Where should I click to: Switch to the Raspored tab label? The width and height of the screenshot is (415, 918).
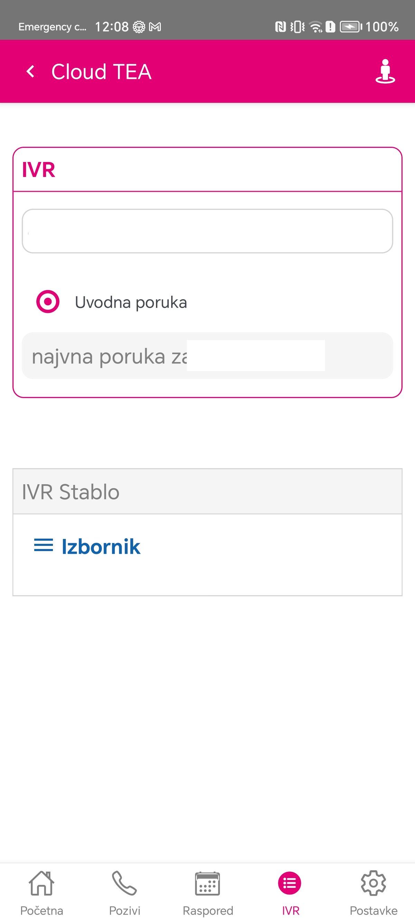208,910
